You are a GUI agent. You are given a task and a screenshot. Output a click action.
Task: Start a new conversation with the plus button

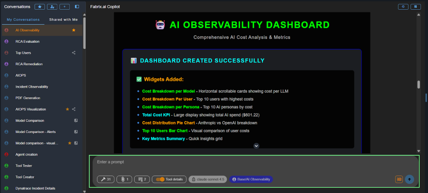[65, 7]
